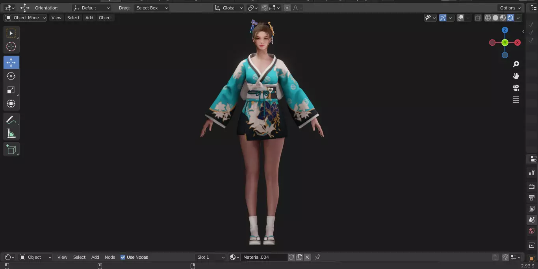
Task: Switch to material preview shading
Action: (503, 18)
